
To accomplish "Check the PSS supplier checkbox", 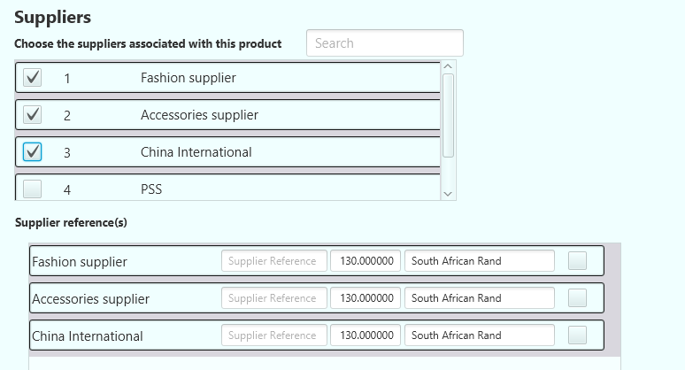I will point(33,189).
